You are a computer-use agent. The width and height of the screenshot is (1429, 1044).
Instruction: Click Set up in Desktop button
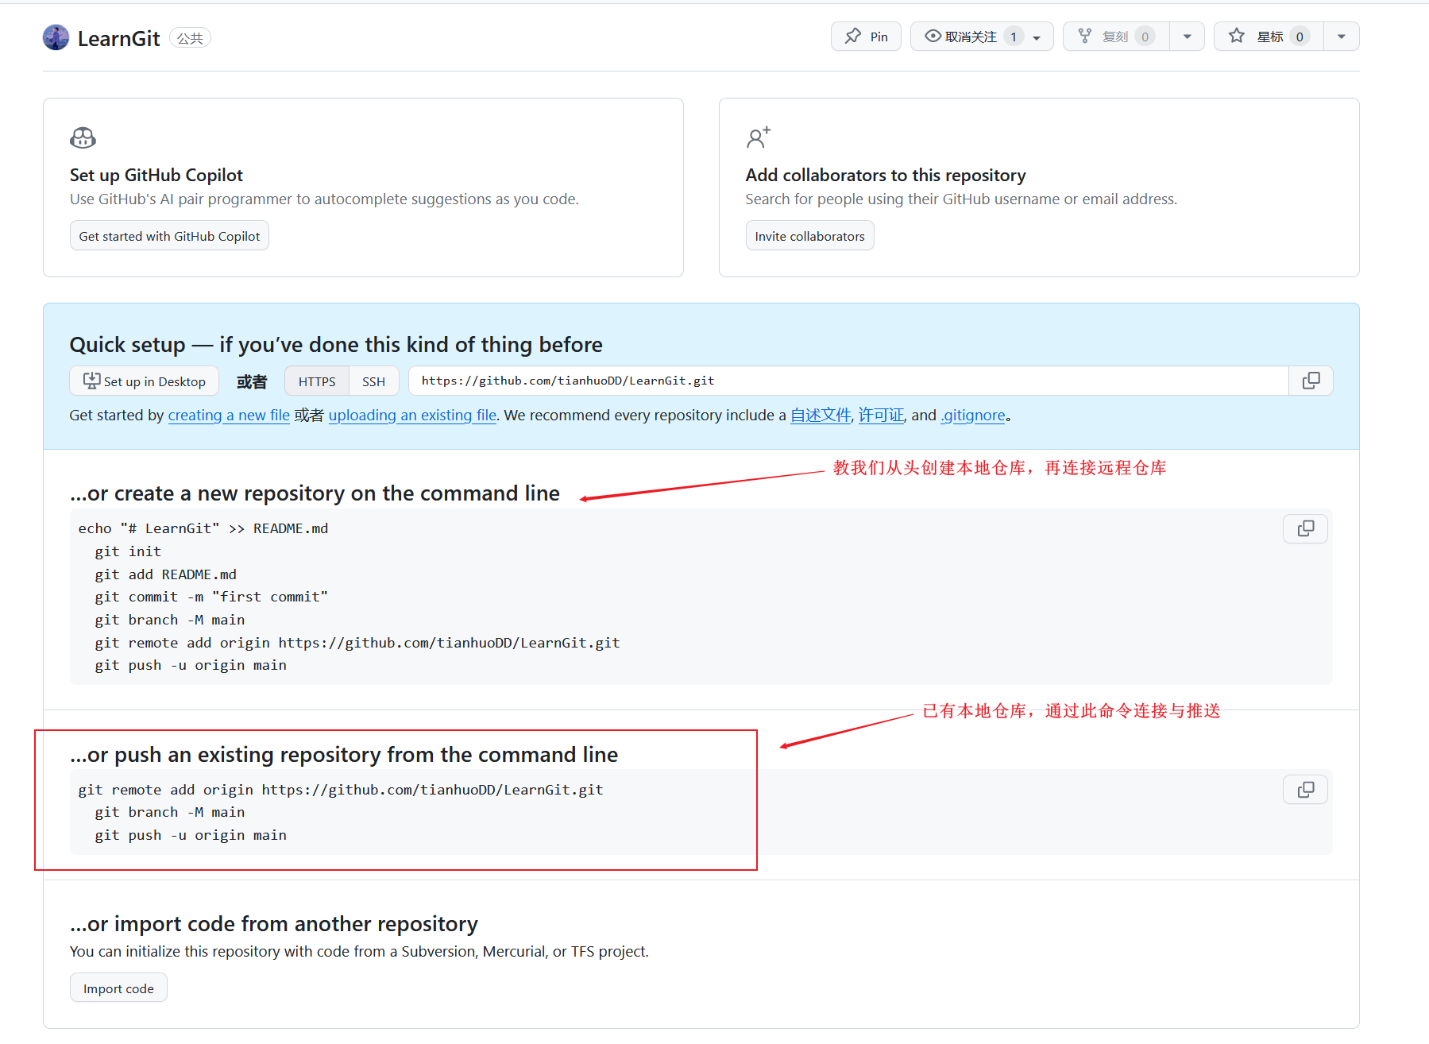point(145,381)
